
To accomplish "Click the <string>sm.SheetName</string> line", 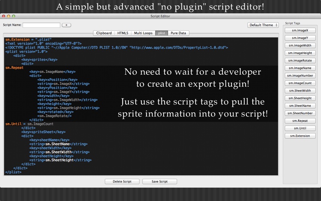I will (x=58, y=144).
